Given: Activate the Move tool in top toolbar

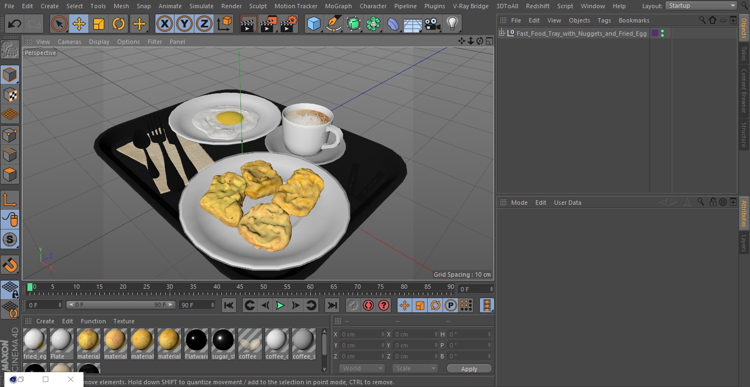Looking at the screenshot, I should (x=79, y=24).
